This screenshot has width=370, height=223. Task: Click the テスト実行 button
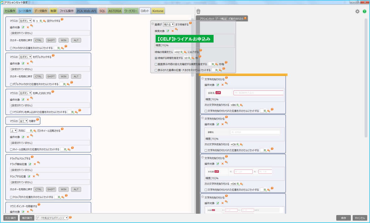coord(11,218)
